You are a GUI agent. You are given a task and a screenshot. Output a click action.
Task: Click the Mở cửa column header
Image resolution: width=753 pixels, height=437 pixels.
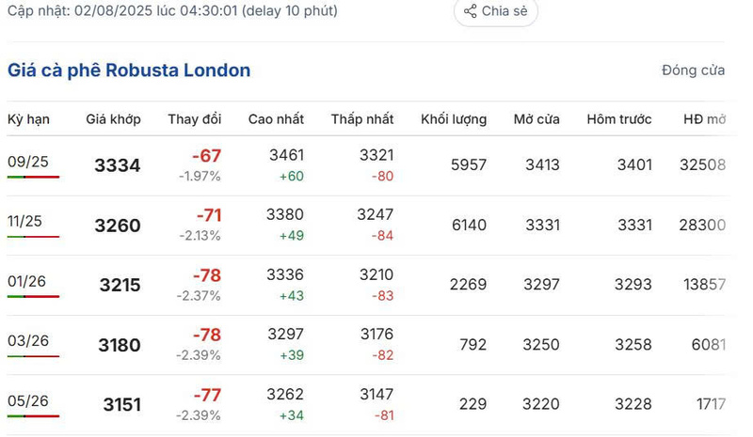[537, 119]
